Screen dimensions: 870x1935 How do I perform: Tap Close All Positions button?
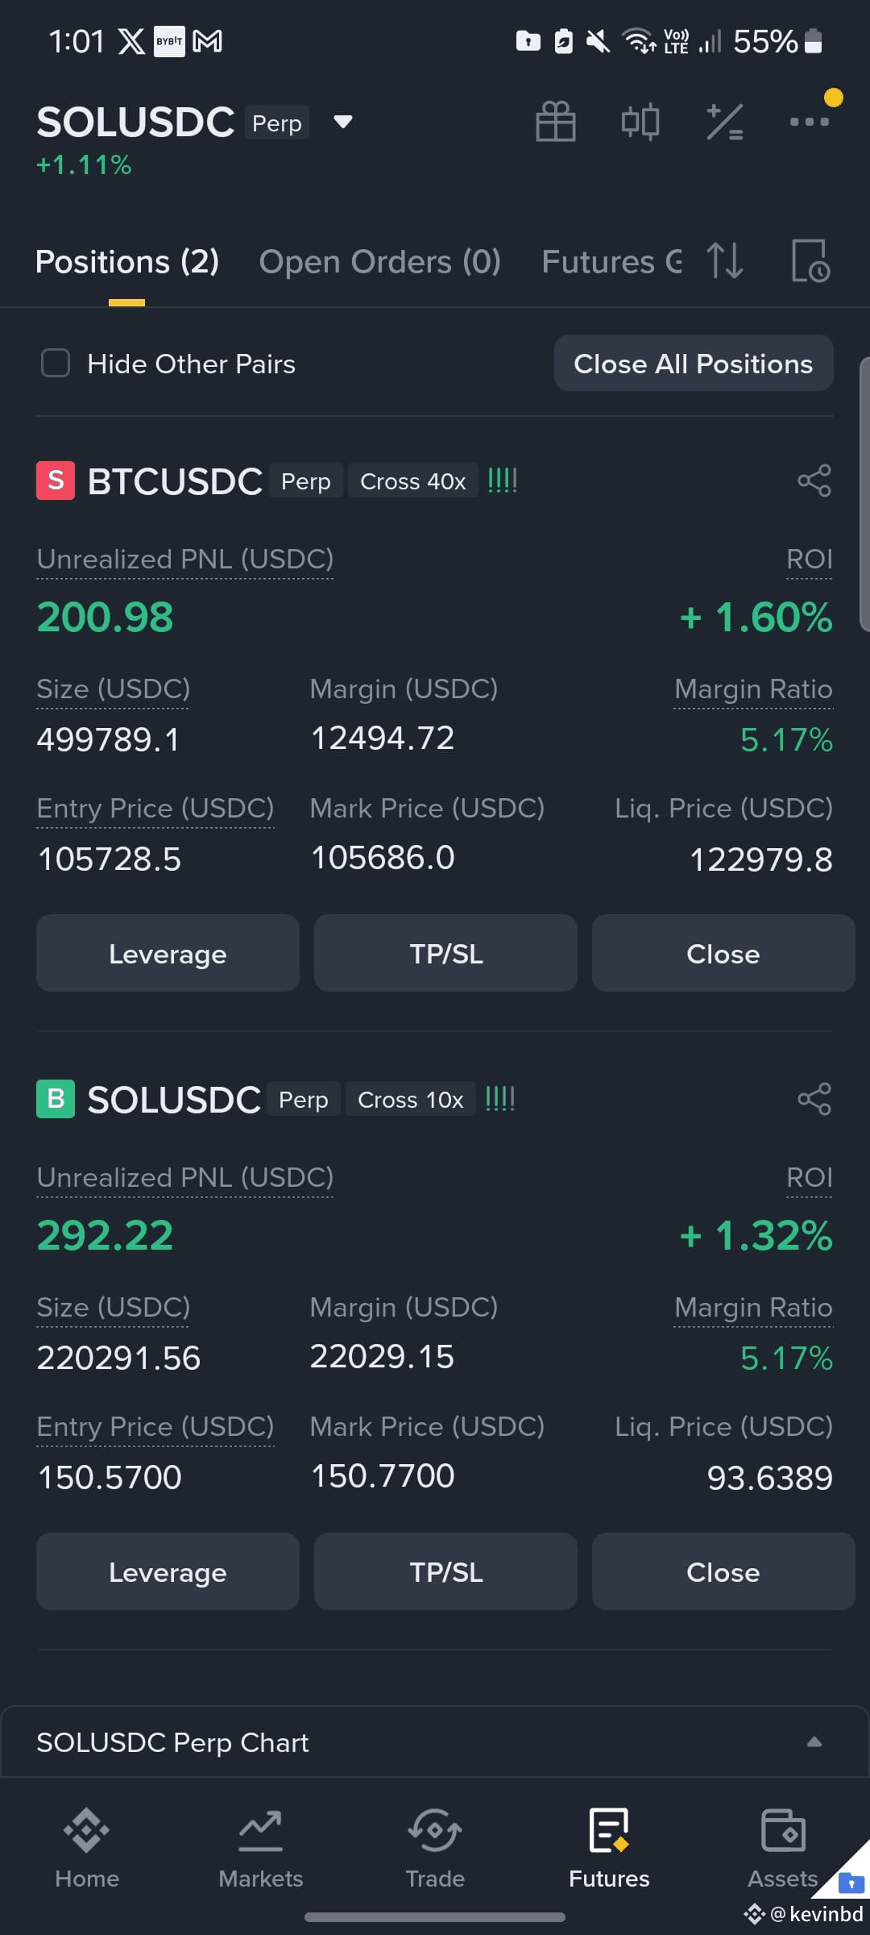[x=694, y=364]
